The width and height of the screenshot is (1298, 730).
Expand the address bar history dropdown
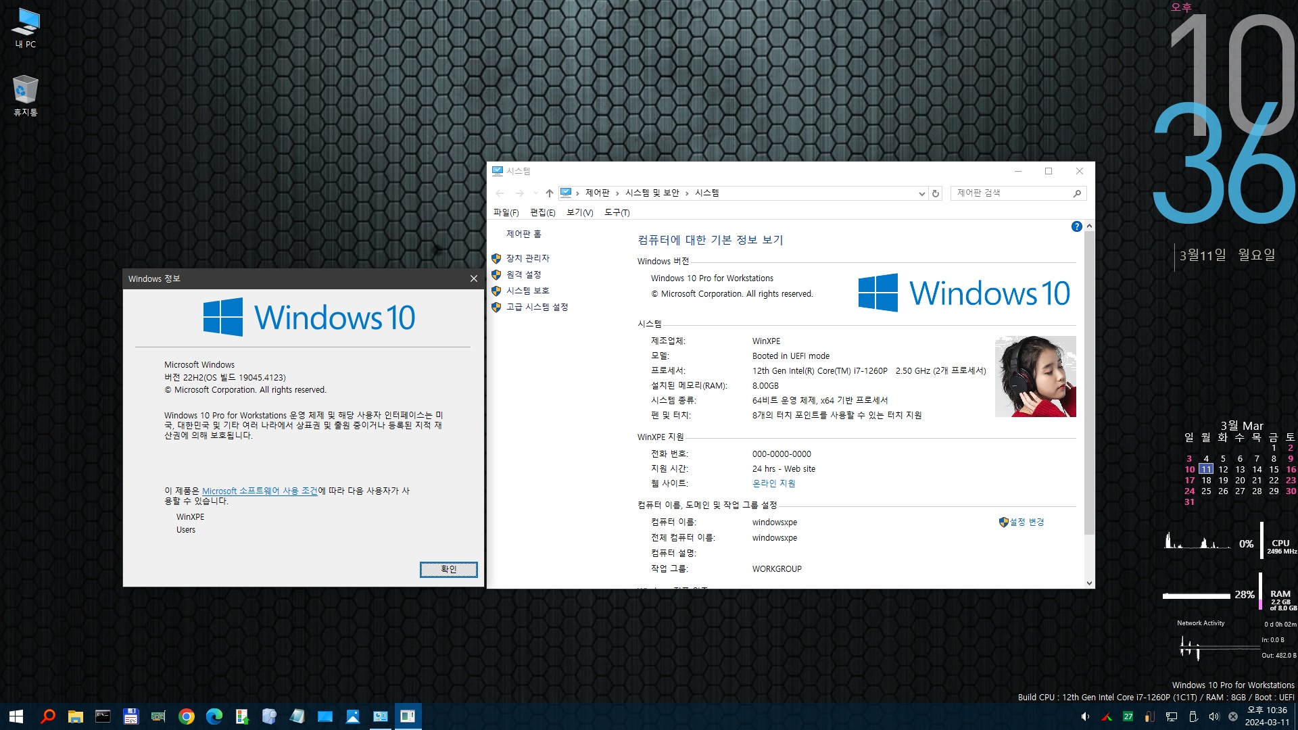click(921, 193)
